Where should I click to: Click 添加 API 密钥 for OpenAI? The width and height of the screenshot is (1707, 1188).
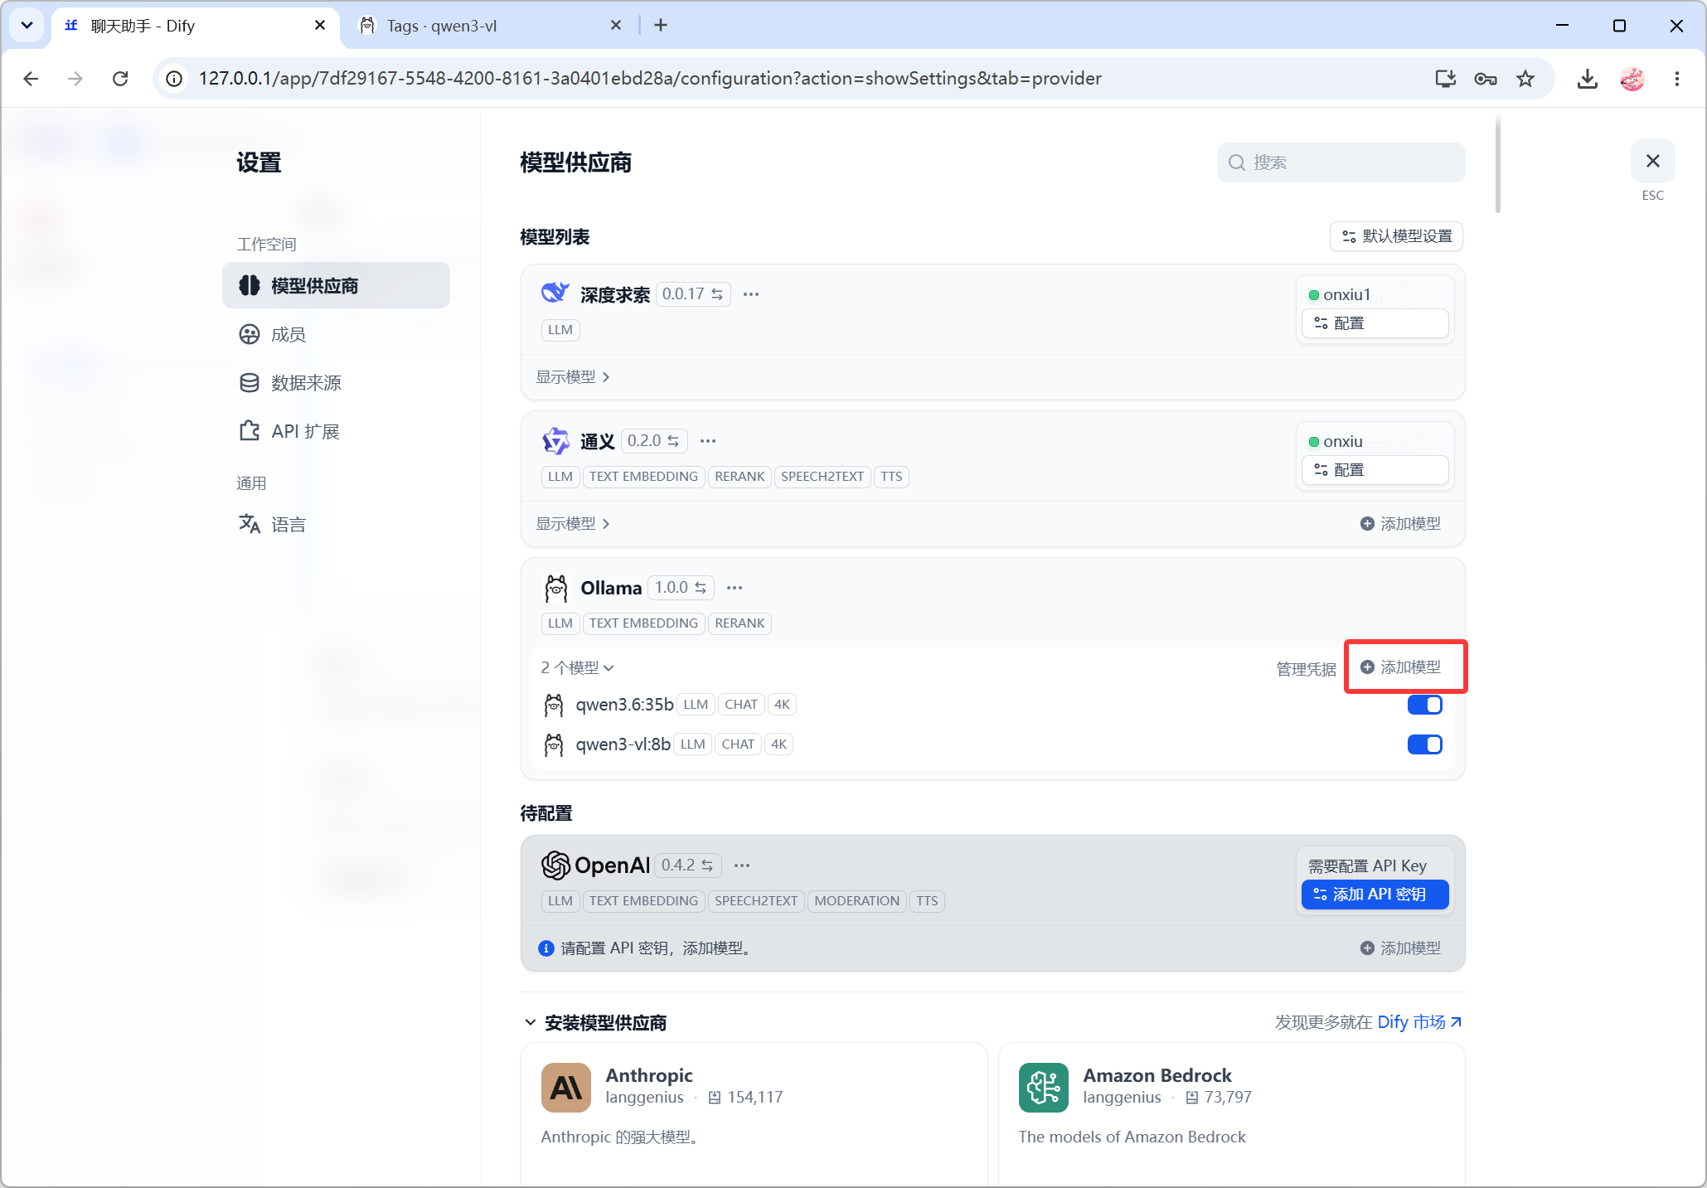(1375, 895)
